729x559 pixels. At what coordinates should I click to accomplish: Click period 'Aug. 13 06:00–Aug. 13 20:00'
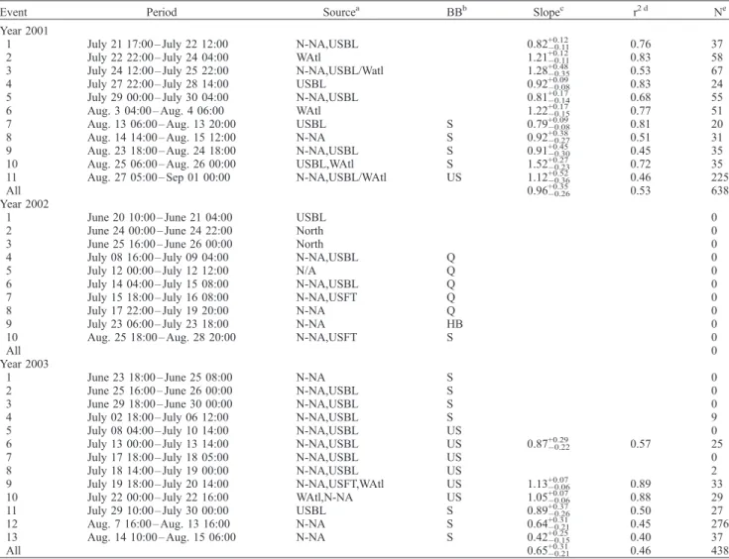162,124
